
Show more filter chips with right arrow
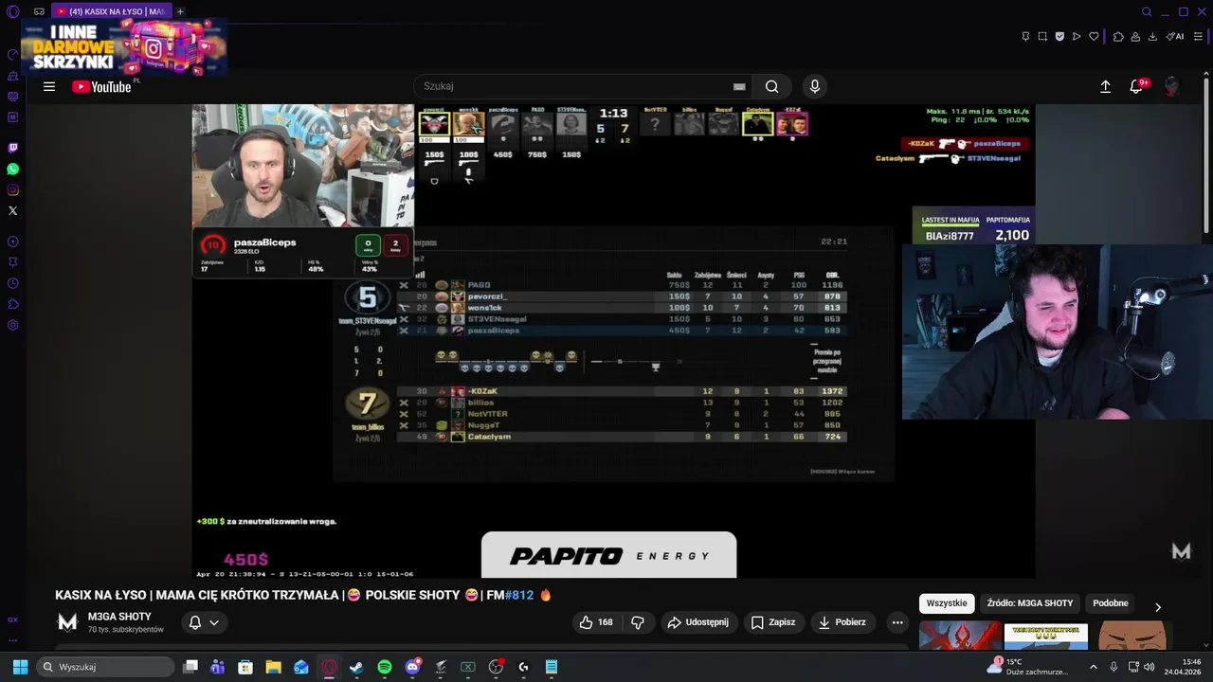(1157, 607)
